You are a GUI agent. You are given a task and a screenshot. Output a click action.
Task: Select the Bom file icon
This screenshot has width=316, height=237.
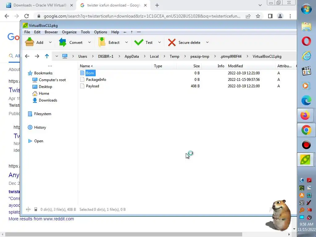(82, 73)
